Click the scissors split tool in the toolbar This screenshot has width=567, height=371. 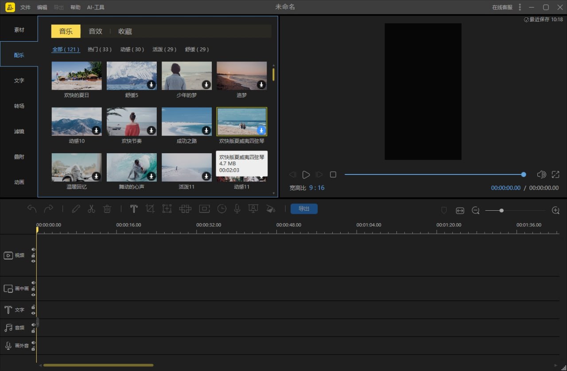point(91,209)
